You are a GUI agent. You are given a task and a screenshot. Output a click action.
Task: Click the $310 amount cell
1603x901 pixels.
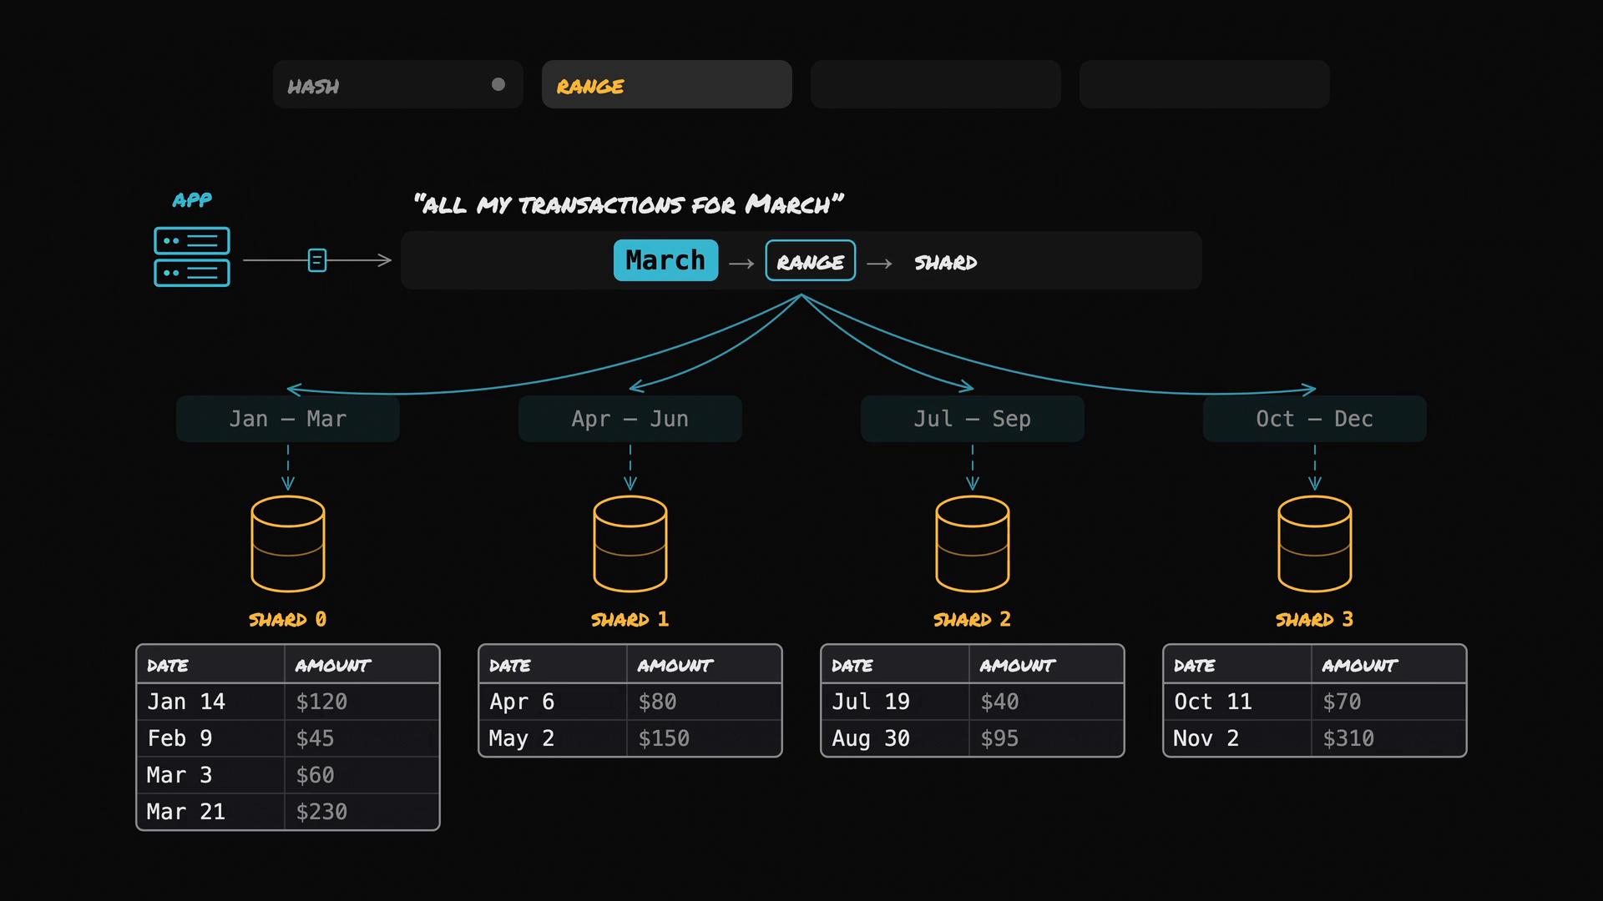[1388, 738]
